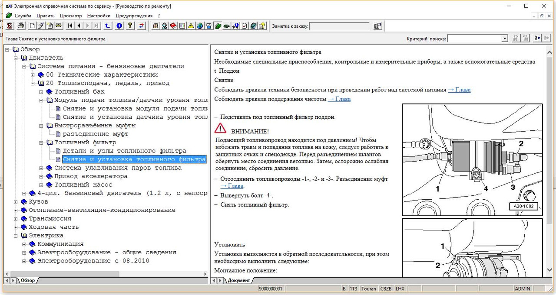
Task: Click the yellow warning triangle toolbar icon
Action: pyautogui.click(x=191, y=26)
